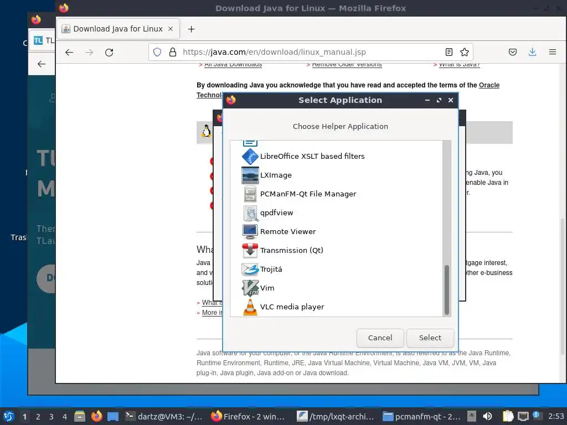567x425 pixels.
Task: Click disabled forward arrow in Firefox toolbar
Action: (89, 53)
